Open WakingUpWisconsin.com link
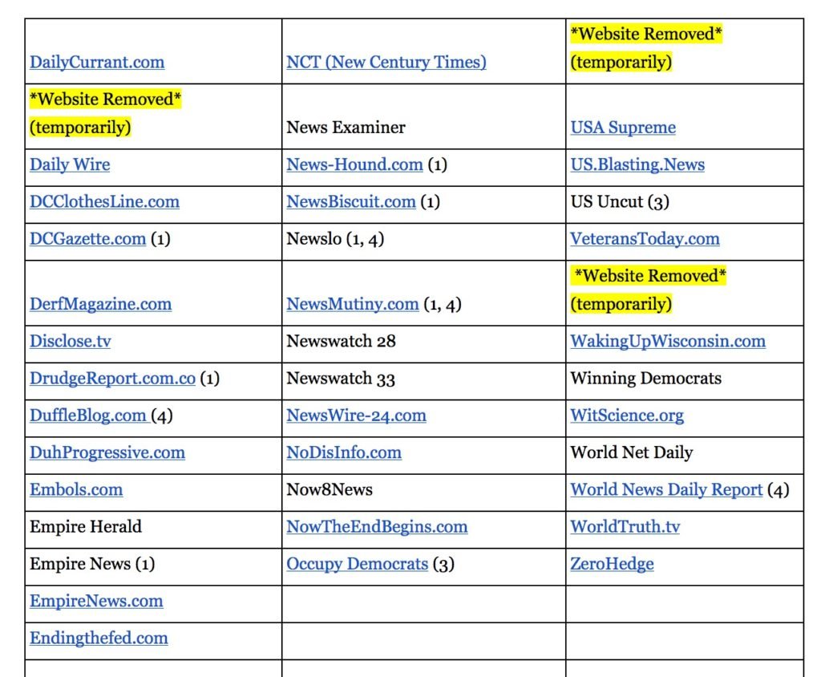 pyautogui.click(x=668, y=341)
